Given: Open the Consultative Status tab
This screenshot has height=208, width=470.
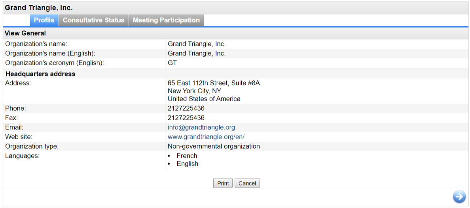Looking at the screenshot, I should coord(93,21).
